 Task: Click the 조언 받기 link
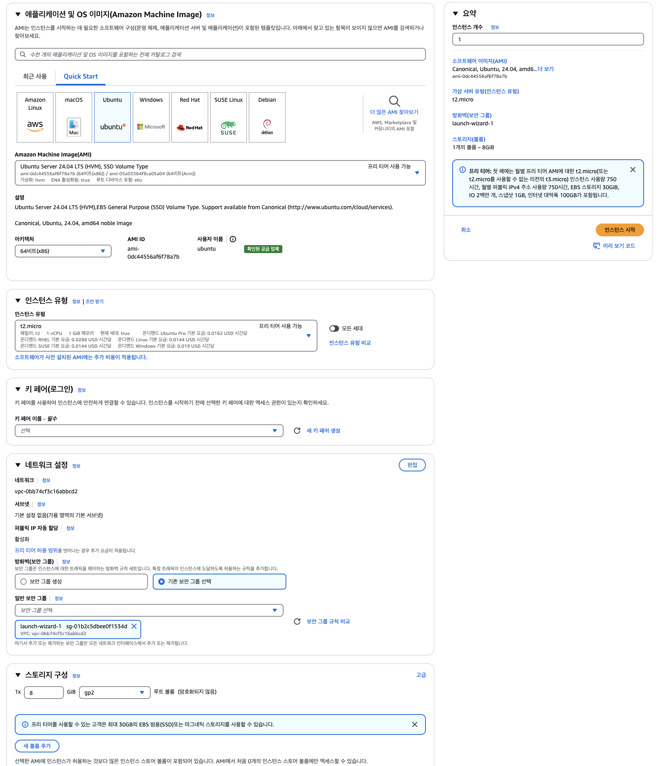(x=95, y=301)
